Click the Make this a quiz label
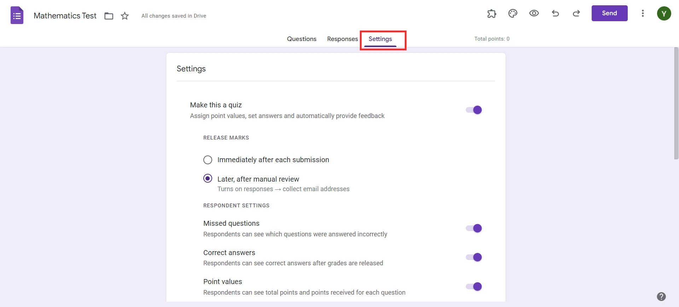The width and height of the screenshot is (679, 307). pos(216,105)
